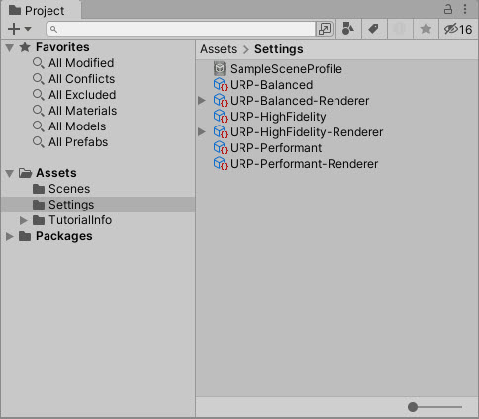Select the URP-Balanced asset
The image size is (479, 419).
click(271, 85)
